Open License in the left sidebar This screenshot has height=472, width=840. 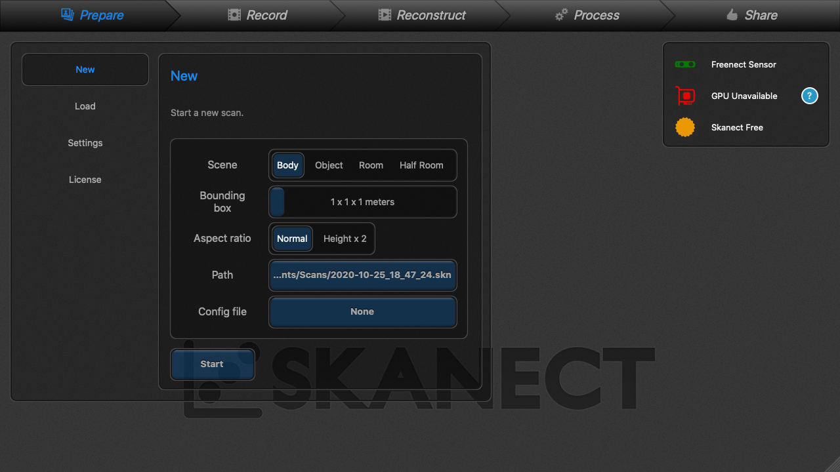(85, 180)
